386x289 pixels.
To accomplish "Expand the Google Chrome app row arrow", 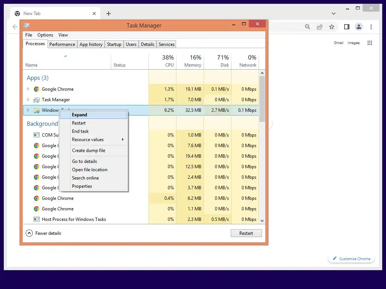I will pos(28,89).
